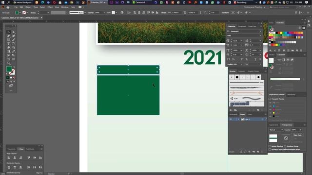Click Locate Object icon in Layers panel
Screen dimensions: 312x175
[245, 152]
